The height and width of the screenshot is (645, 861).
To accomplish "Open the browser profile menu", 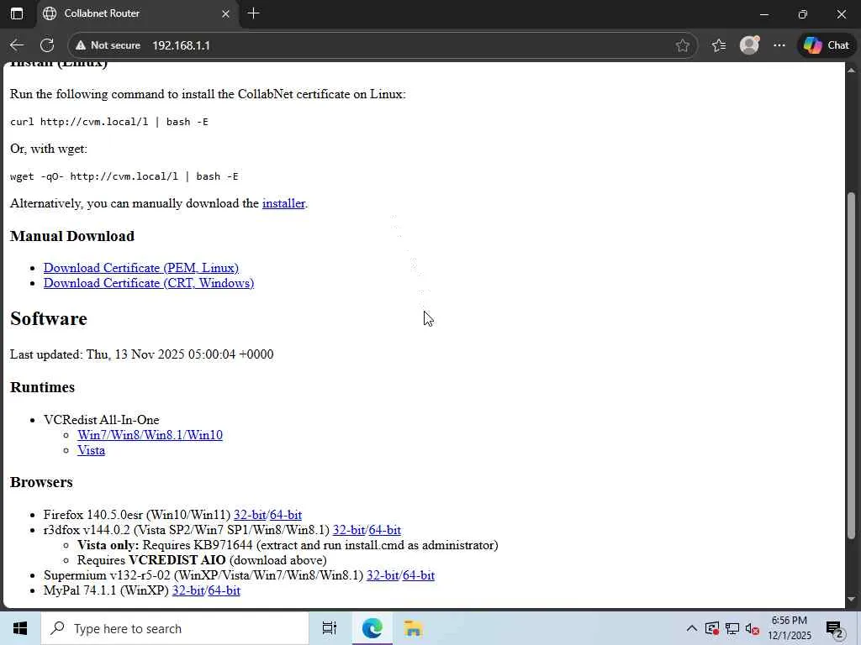I will click(749, 45).
